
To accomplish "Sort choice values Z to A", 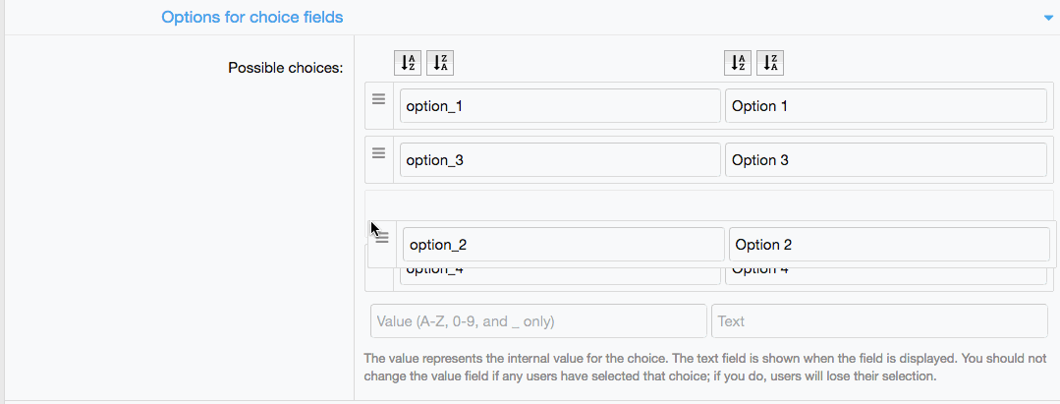I will (x=439, y=63).
